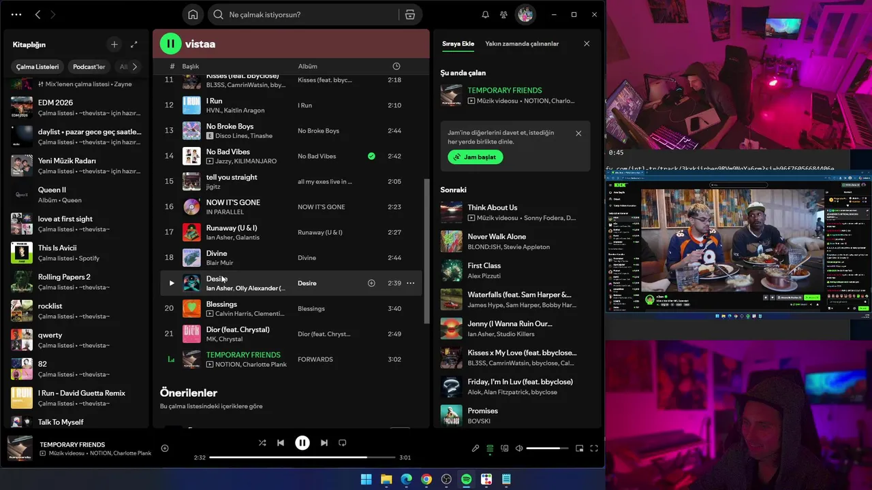Select the Sıraya Ekle tab

click(x=458, y=44)
